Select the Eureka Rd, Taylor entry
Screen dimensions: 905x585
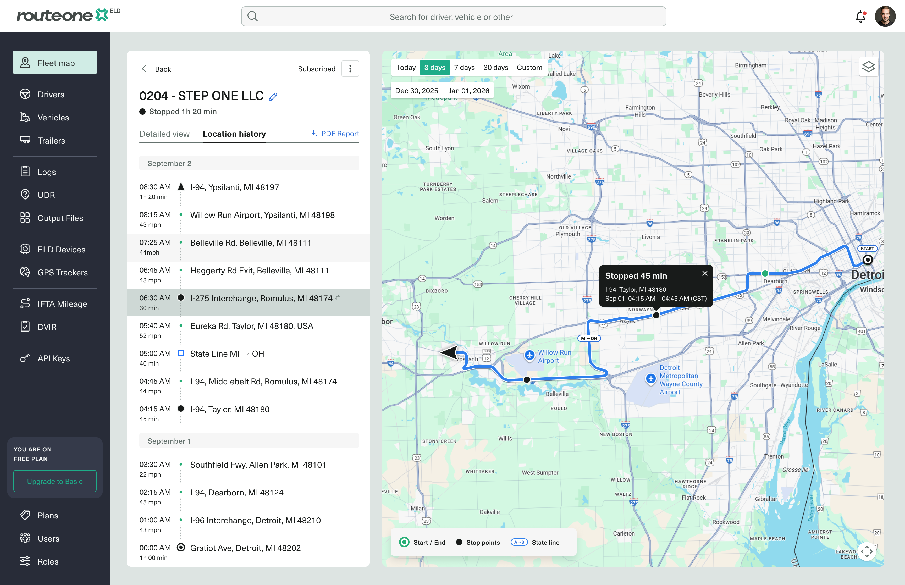click(248, 330)
